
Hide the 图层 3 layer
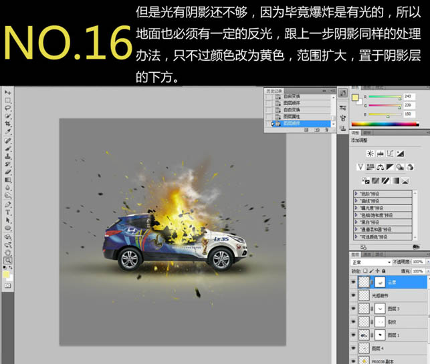pos(354,309)
